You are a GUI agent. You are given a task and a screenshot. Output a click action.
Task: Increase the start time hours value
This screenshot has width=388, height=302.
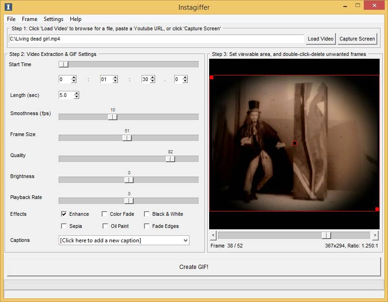click(x=74, y=77)
